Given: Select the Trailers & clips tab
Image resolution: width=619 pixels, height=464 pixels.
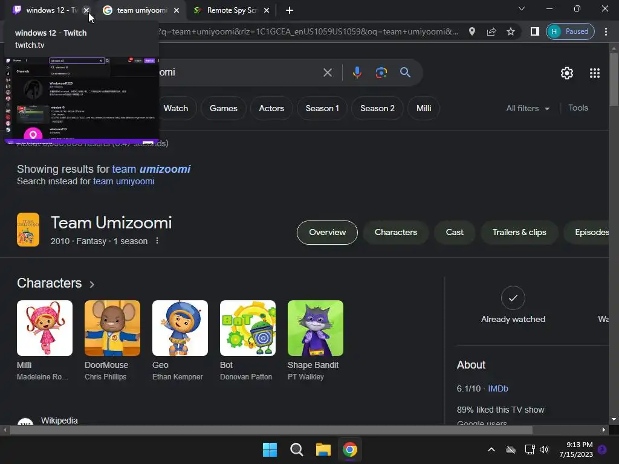Looking at the screenshot, I should point(519,233).
